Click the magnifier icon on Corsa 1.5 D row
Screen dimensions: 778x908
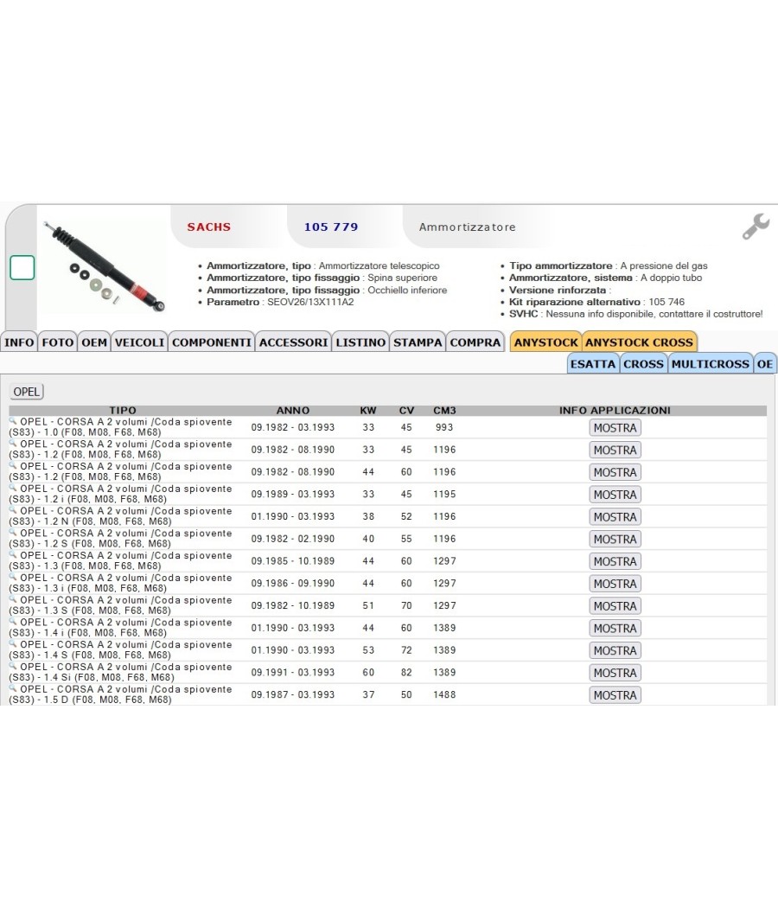(13, 688)
